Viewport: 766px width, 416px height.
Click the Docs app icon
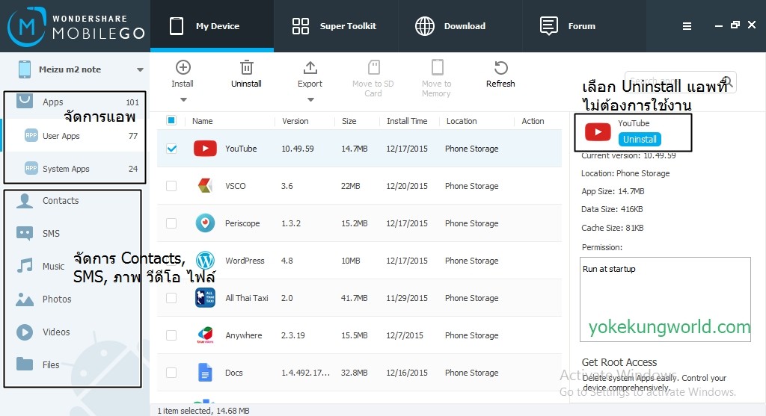(x=205, y=373)
